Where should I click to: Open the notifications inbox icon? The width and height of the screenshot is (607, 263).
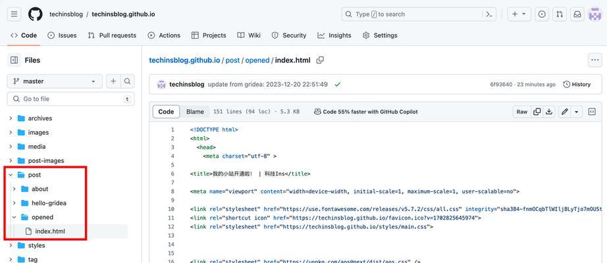coord(577,14)
